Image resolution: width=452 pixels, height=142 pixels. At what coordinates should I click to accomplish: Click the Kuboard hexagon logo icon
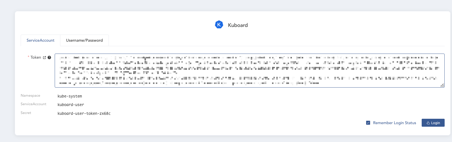click(219, 25)
